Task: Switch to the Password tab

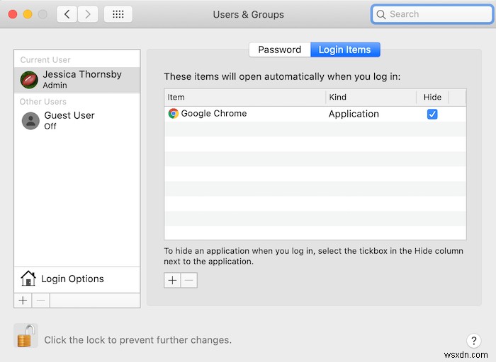Action: point(279,49)
